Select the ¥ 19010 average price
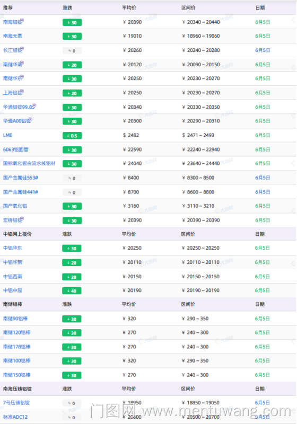297x424 pixels. 132,36
